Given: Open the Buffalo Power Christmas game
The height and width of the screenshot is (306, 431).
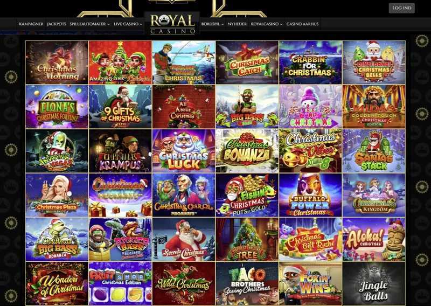Looking at the screenshot, I should pos(311,195).
